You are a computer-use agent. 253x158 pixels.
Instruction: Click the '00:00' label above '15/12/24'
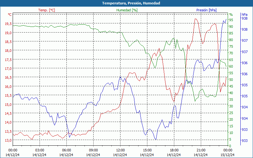pos(228,150)
